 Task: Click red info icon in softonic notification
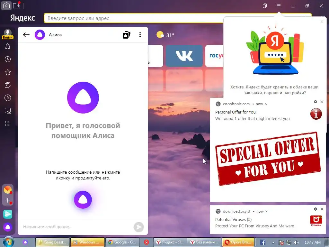(316, 114)
